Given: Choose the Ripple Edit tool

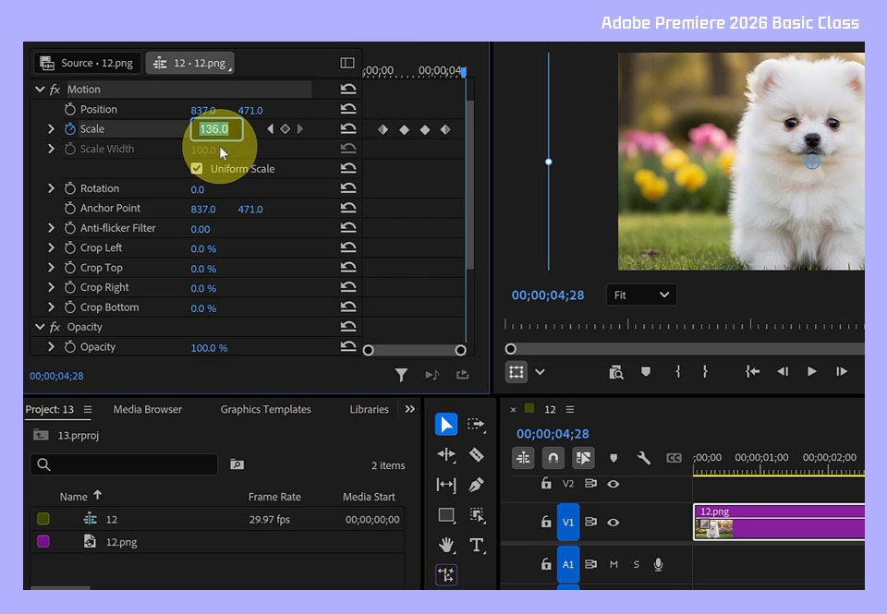Looking at the screenshot, I should [445, 454].
